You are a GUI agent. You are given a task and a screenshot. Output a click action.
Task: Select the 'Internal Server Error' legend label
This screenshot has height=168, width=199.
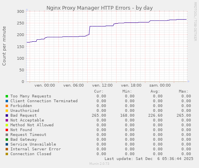point(36,149)
